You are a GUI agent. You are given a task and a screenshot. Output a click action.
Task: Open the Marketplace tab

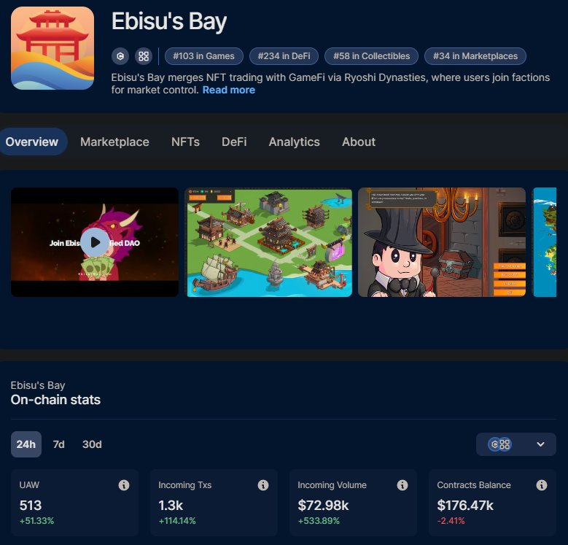tap(114, 142)
